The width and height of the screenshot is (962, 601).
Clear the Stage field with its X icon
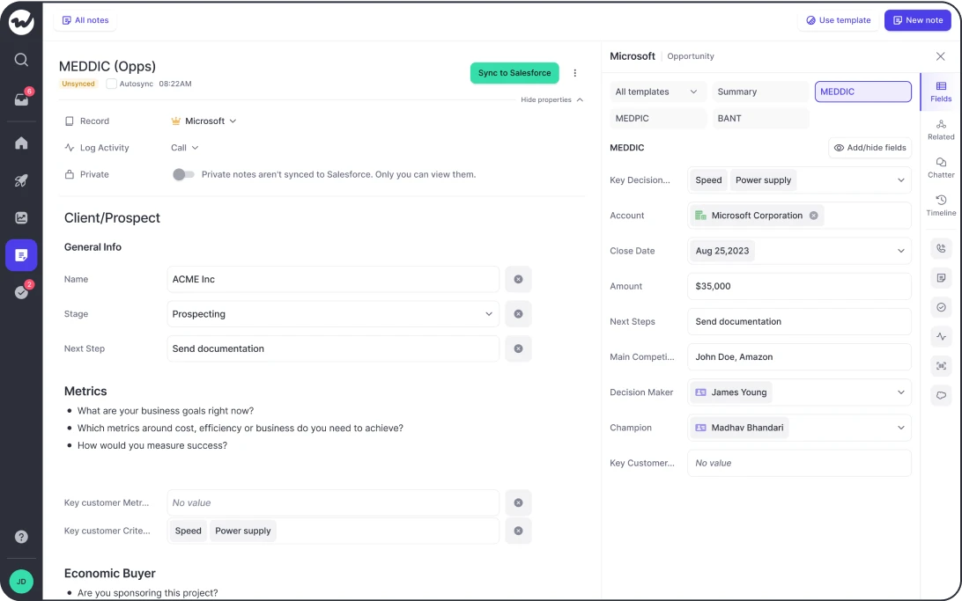(x=518, y=313)
